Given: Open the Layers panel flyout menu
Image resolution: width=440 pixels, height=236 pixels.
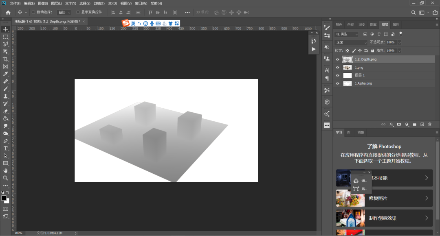Looking at the screenshot, I should click(437, 25).
